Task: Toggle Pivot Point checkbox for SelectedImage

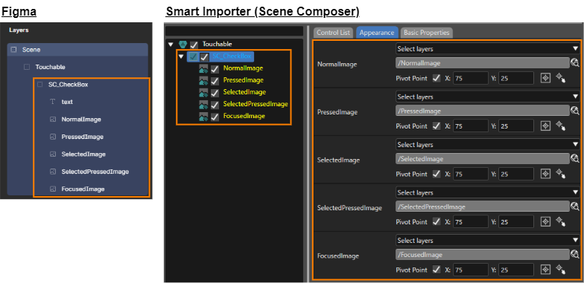Action: click(x=437, y=174)
